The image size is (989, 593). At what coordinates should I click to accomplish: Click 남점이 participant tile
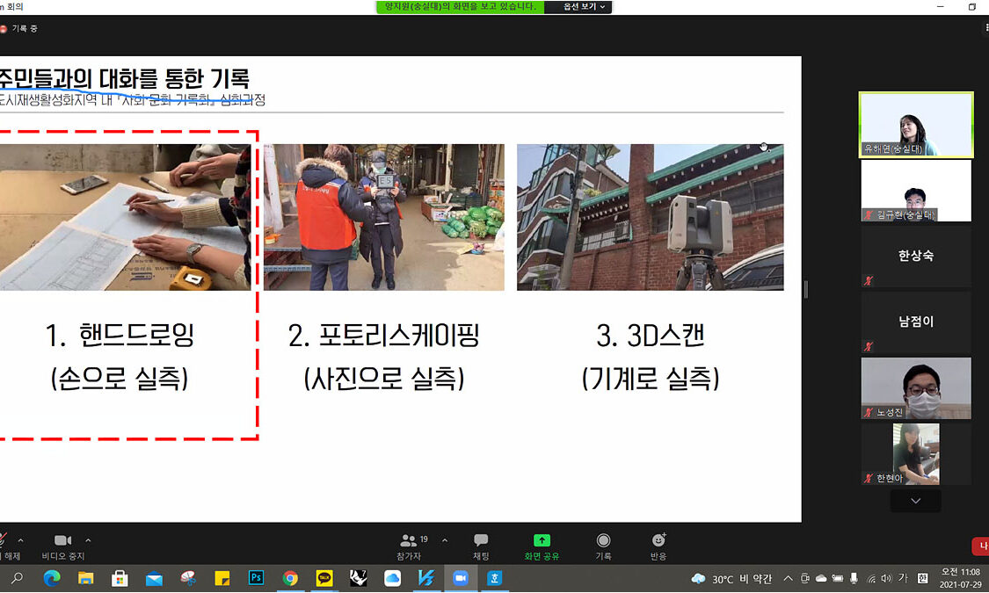click(x=915, y=322)
